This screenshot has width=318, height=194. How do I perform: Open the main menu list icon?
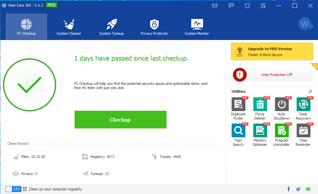pyautogui.click(x=263, y=6)
